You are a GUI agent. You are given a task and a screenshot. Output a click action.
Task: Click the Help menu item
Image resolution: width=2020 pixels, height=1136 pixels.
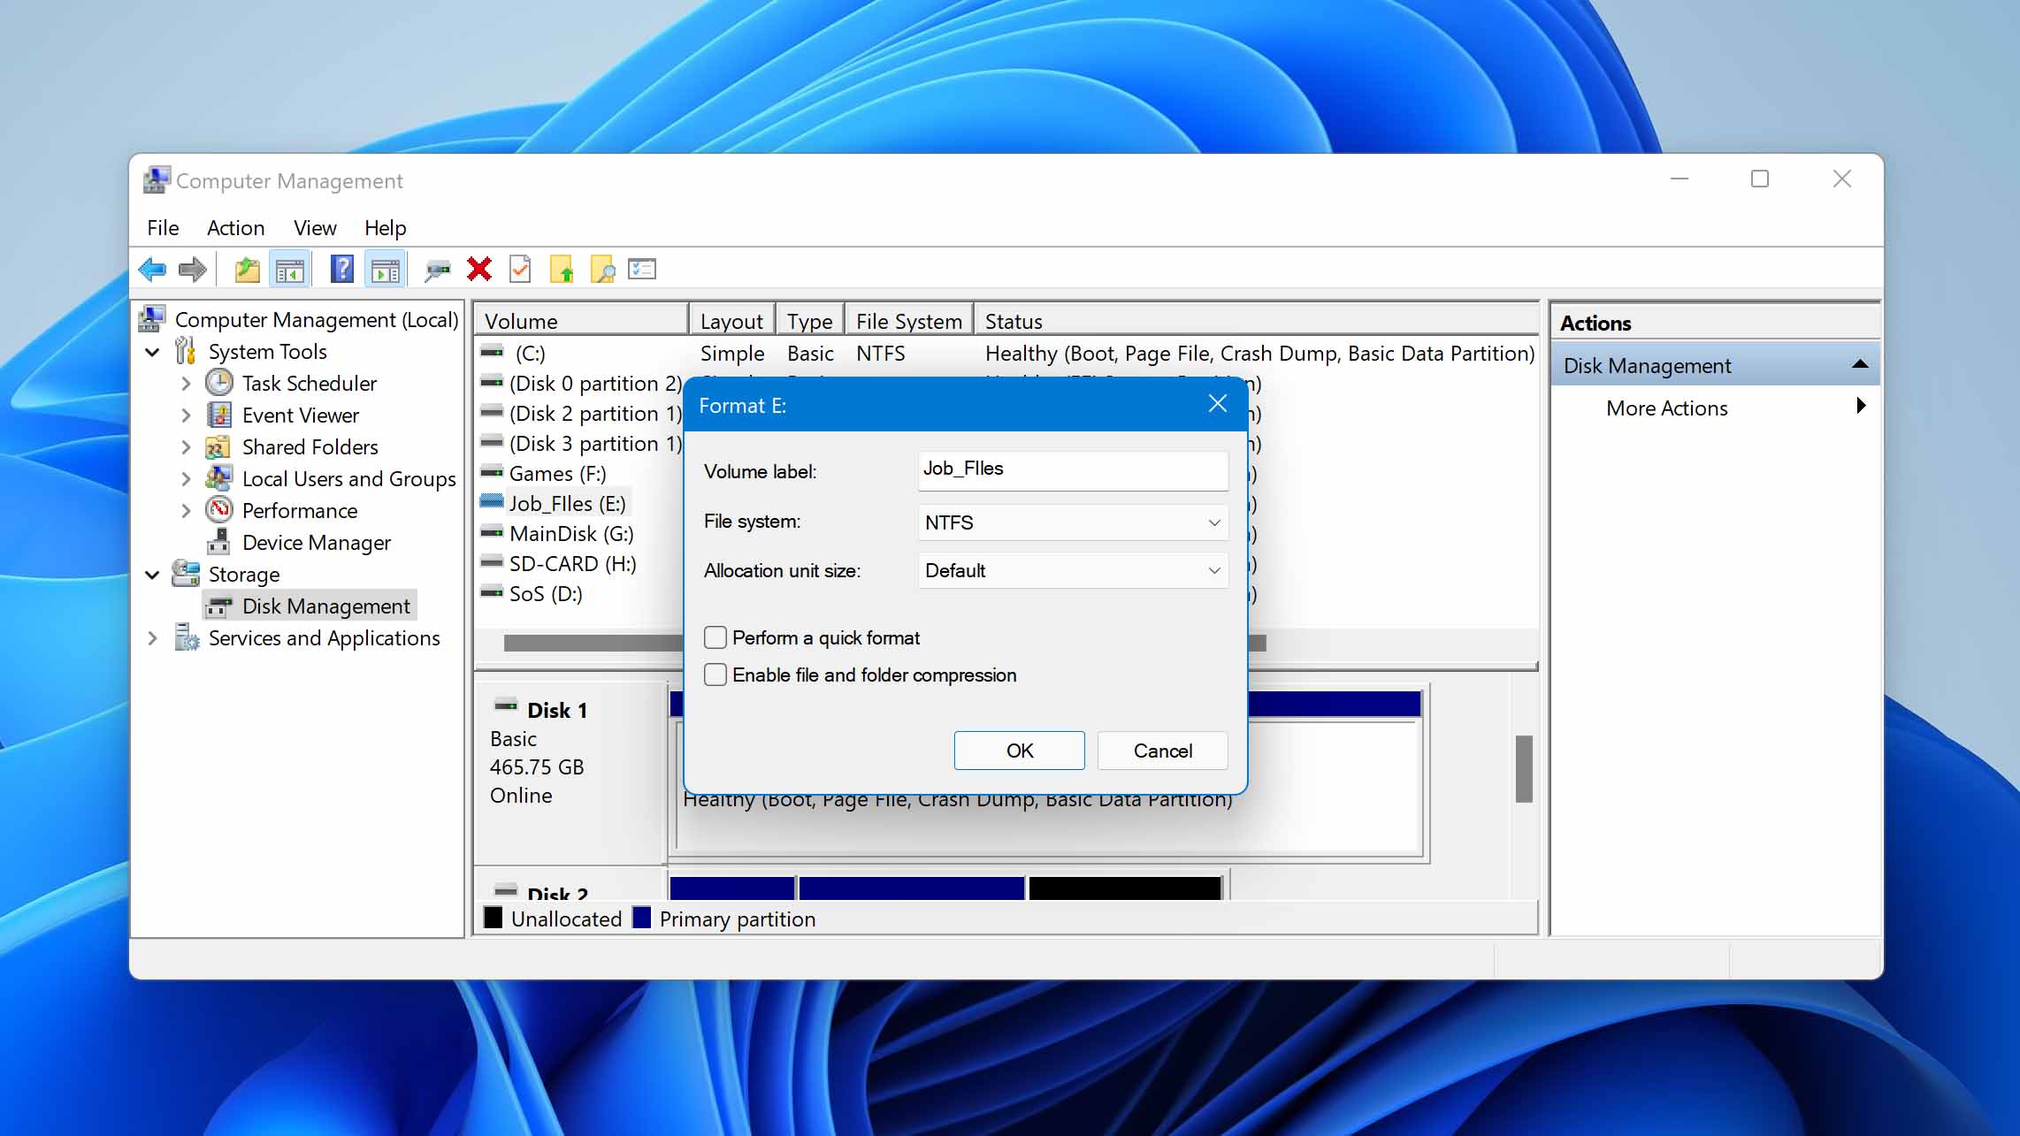pos(386,227)
